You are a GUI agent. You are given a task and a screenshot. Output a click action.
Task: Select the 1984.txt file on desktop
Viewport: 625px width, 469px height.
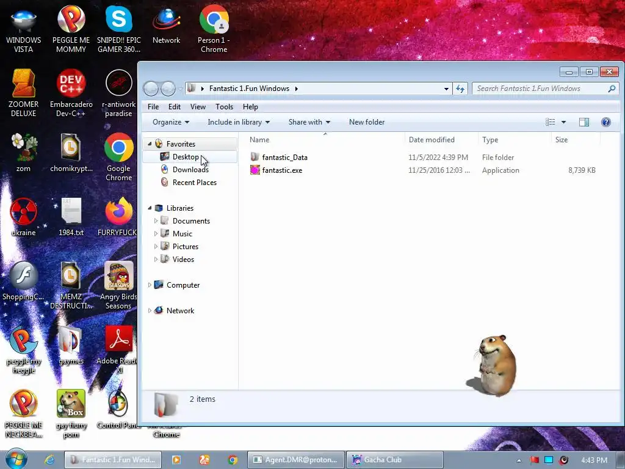pos(71,217)
